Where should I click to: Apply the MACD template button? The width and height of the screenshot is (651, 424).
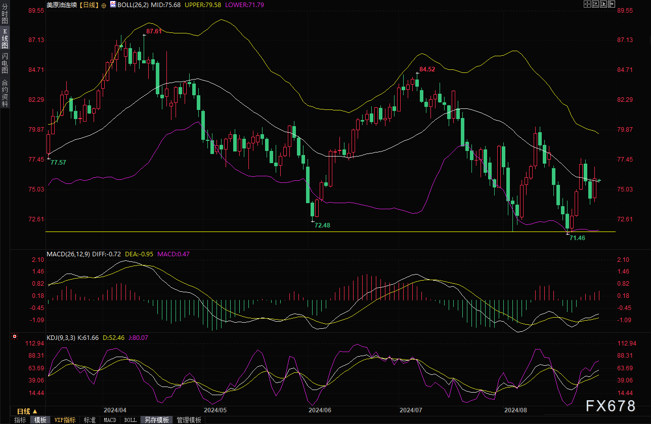(x=110, y=420)
